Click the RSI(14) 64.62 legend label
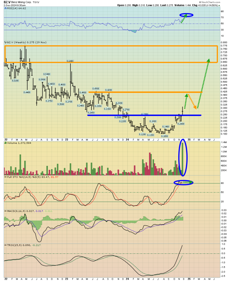Image resolution: width=231 pixels, height=281 pixels. [15, 9]
